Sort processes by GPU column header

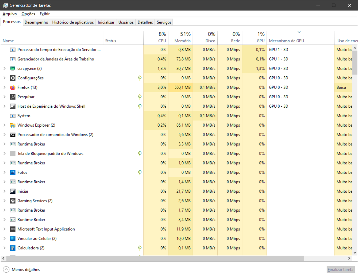(254, 38)
